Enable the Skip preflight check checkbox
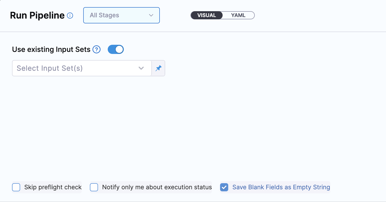 pyautogui.click(x=16, y=187)
